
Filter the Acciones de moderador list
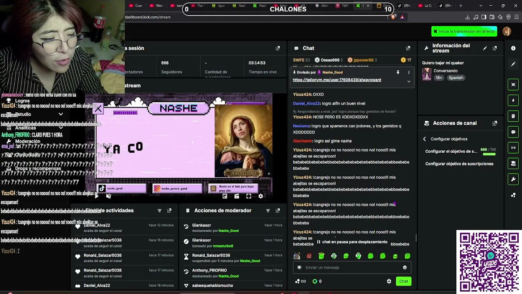click(268, 210)
